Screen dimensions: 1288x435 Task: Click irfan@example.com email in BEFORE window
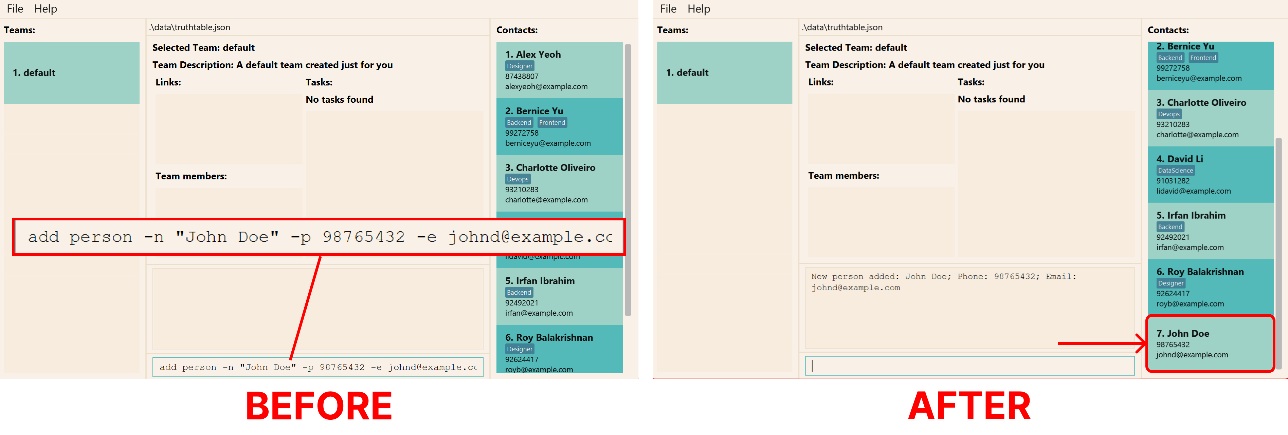tap(539, 313)
